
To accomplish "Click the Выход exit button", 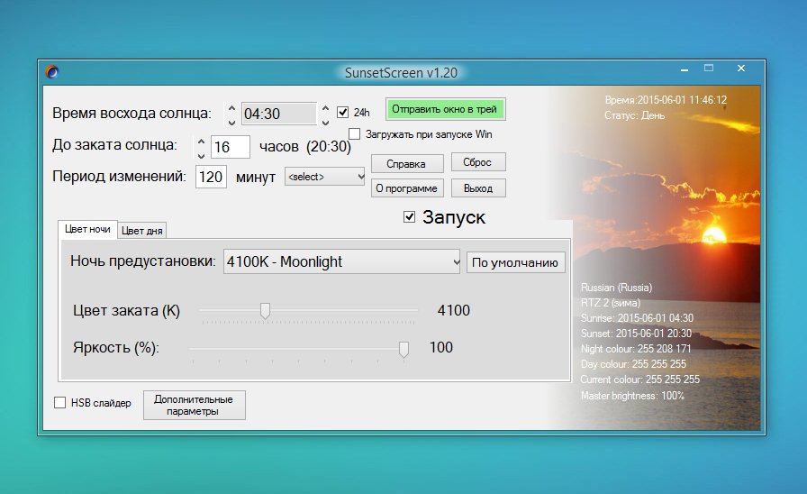I will (477, 188).
